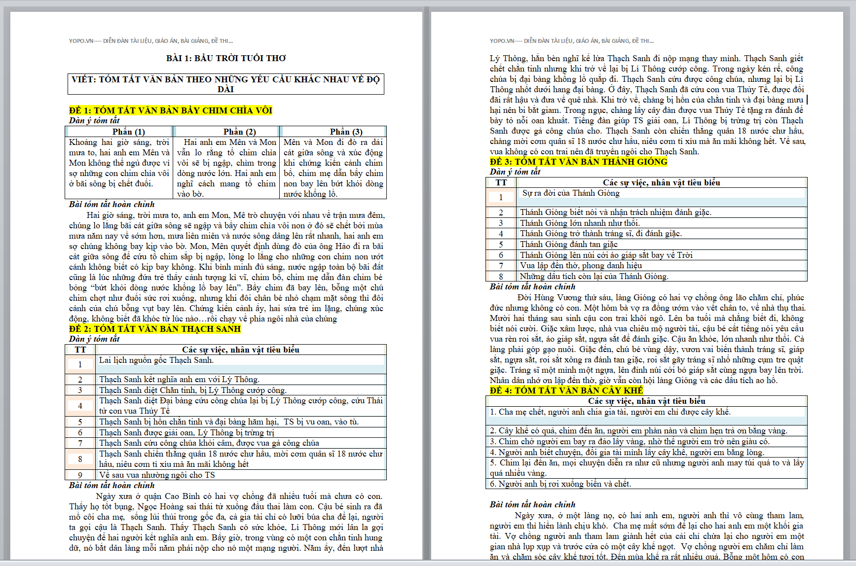Viewport: 856px width, 566px height.
Task: Click cell beginning "Mên và Mon đi đò ra dải cát"
Action: (333, 168)
